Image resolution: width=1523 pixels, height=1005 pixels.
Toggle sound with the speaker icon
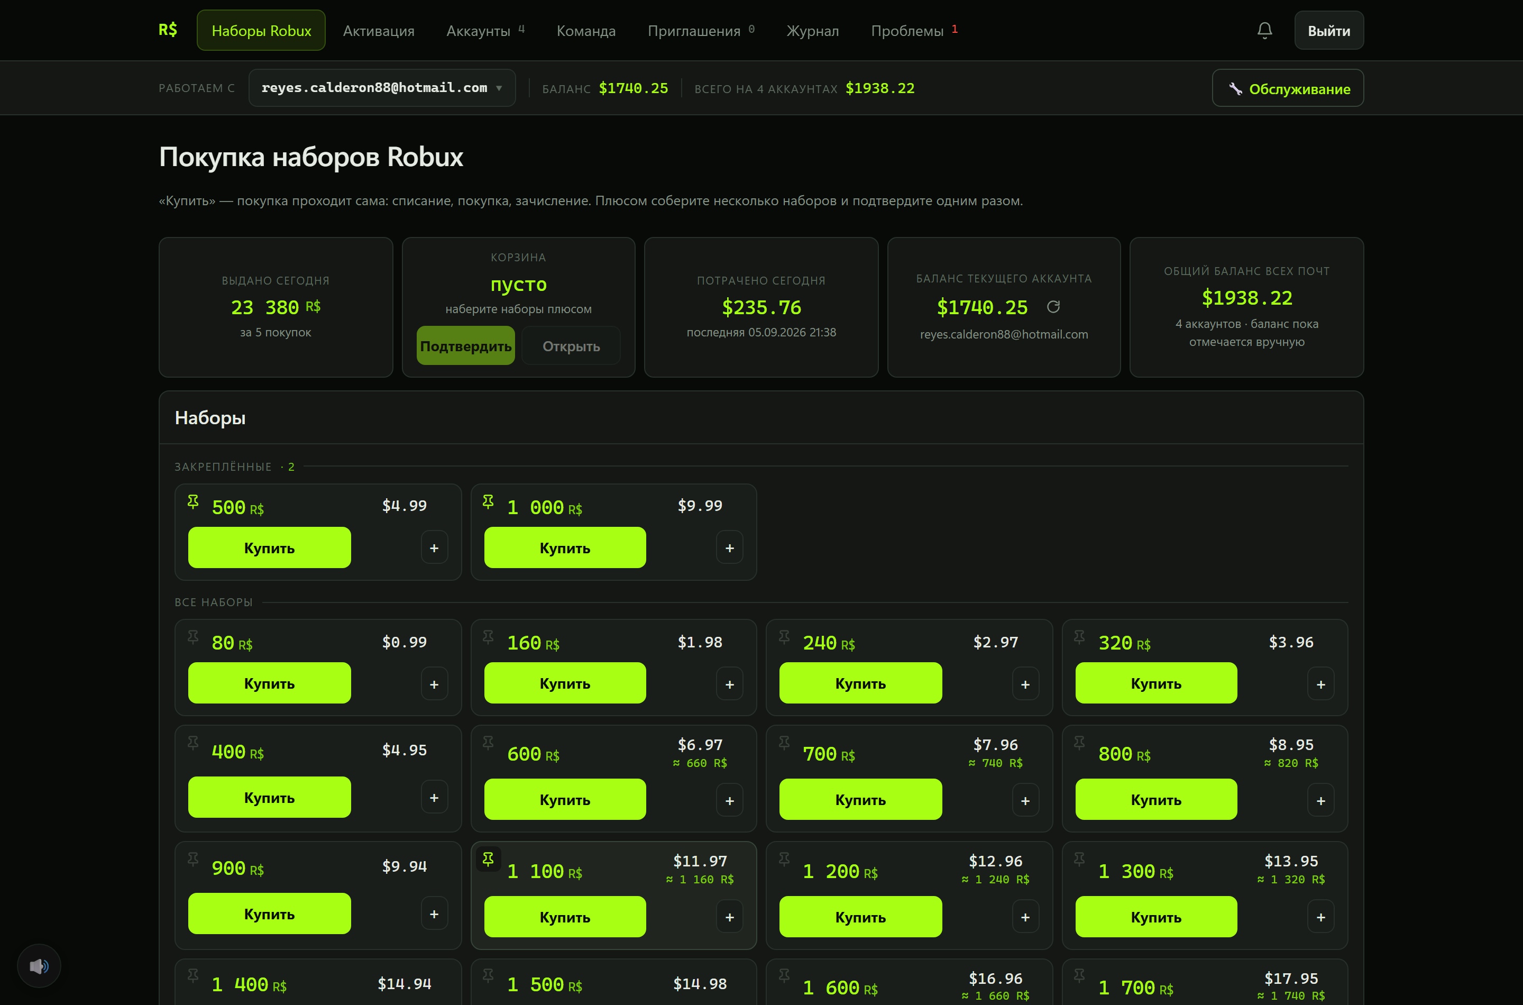[39, 966]
